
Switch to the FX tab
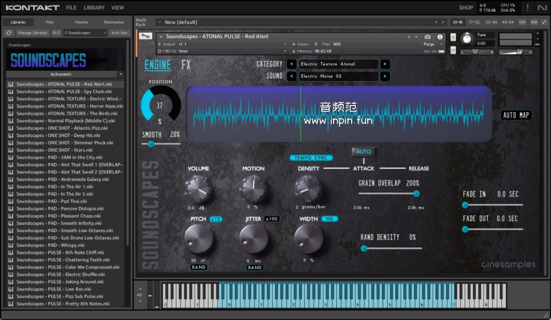[x=186, y=65]
